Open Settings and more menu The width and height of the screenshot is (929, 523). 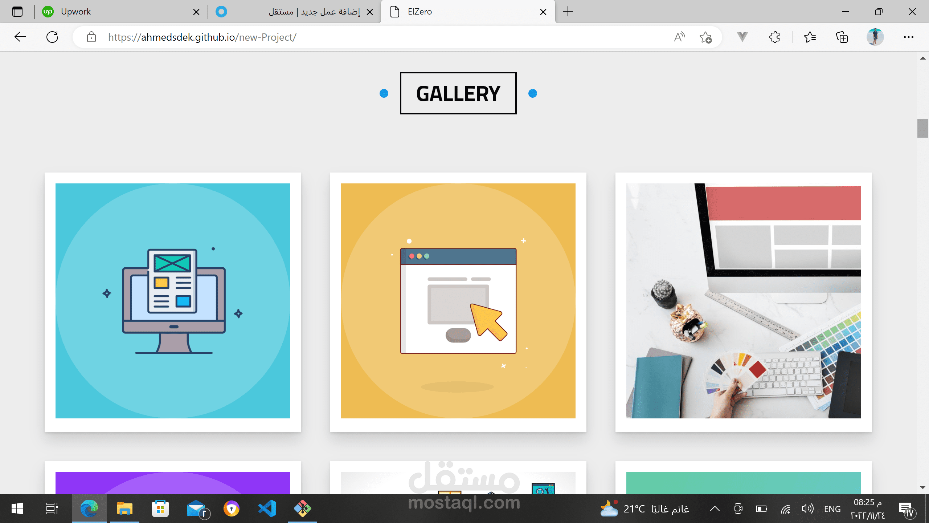pos(908,37)
